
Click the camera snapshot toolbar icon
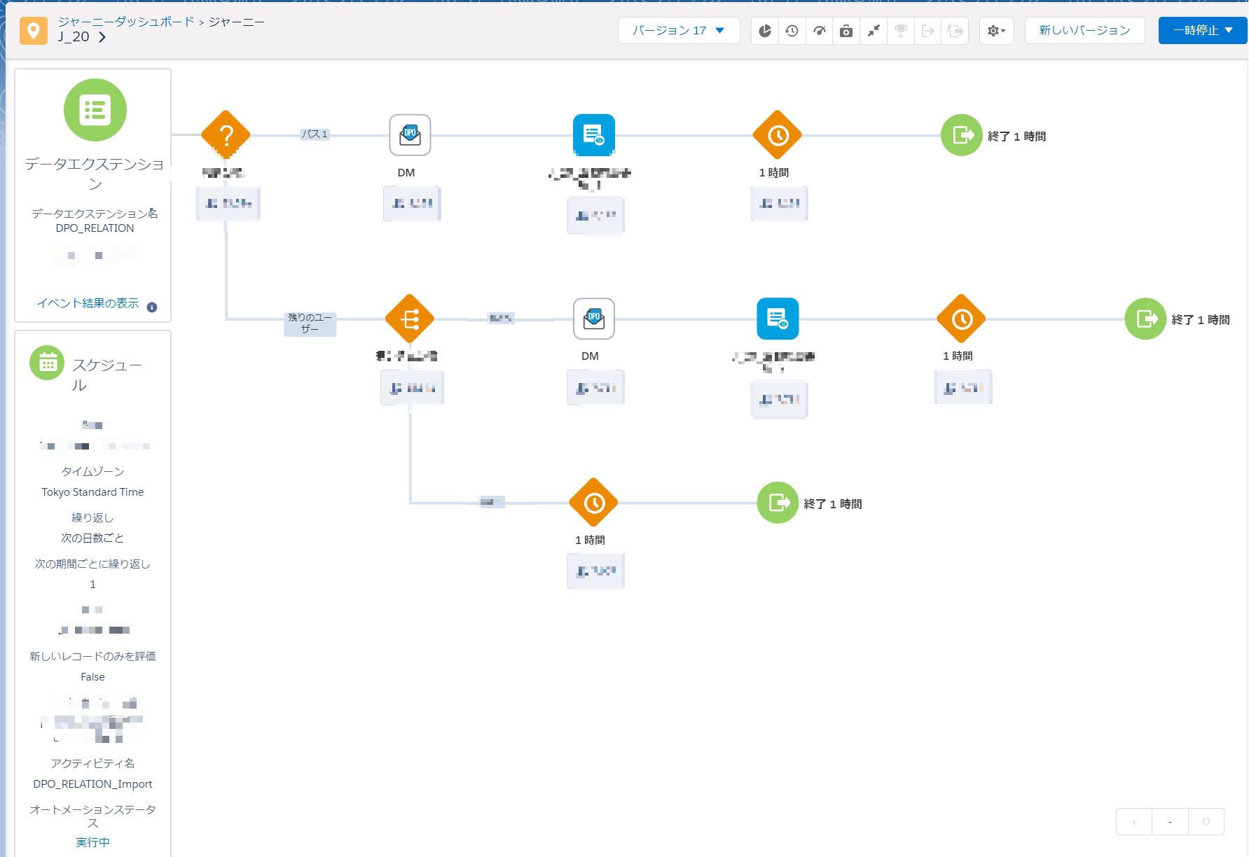[846, 31]
